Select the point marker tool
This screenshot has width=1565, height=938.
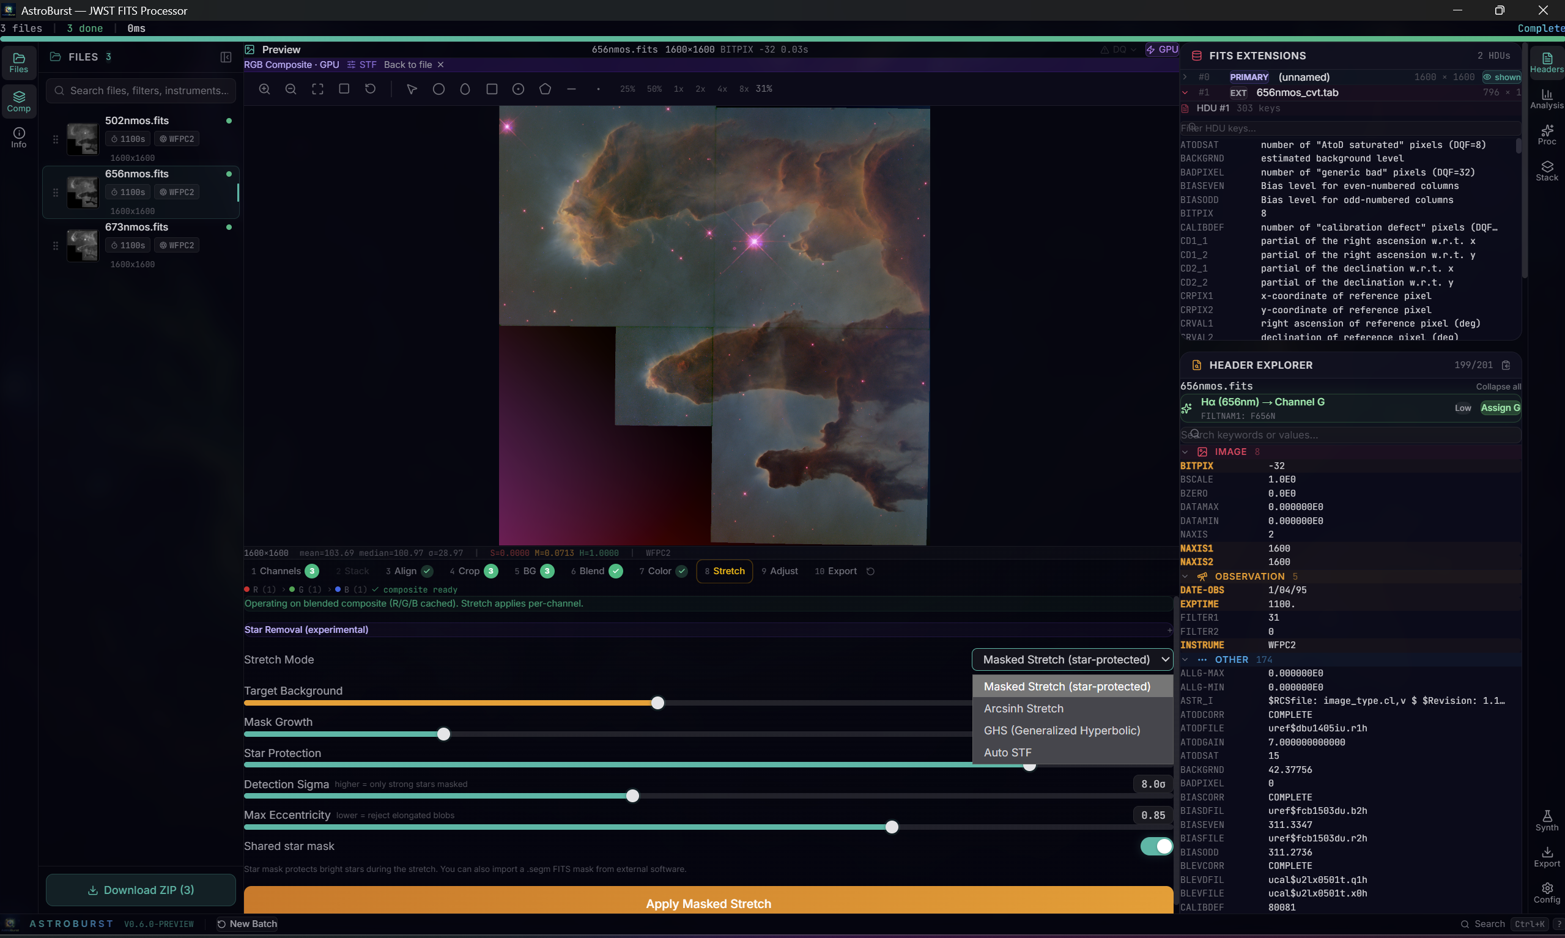coord(598,89)
